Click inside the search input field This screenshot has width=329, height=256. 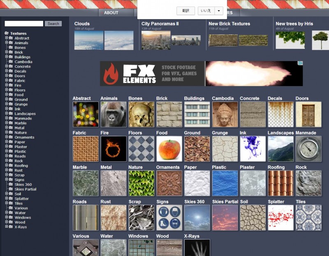click(x=23, y=24)
